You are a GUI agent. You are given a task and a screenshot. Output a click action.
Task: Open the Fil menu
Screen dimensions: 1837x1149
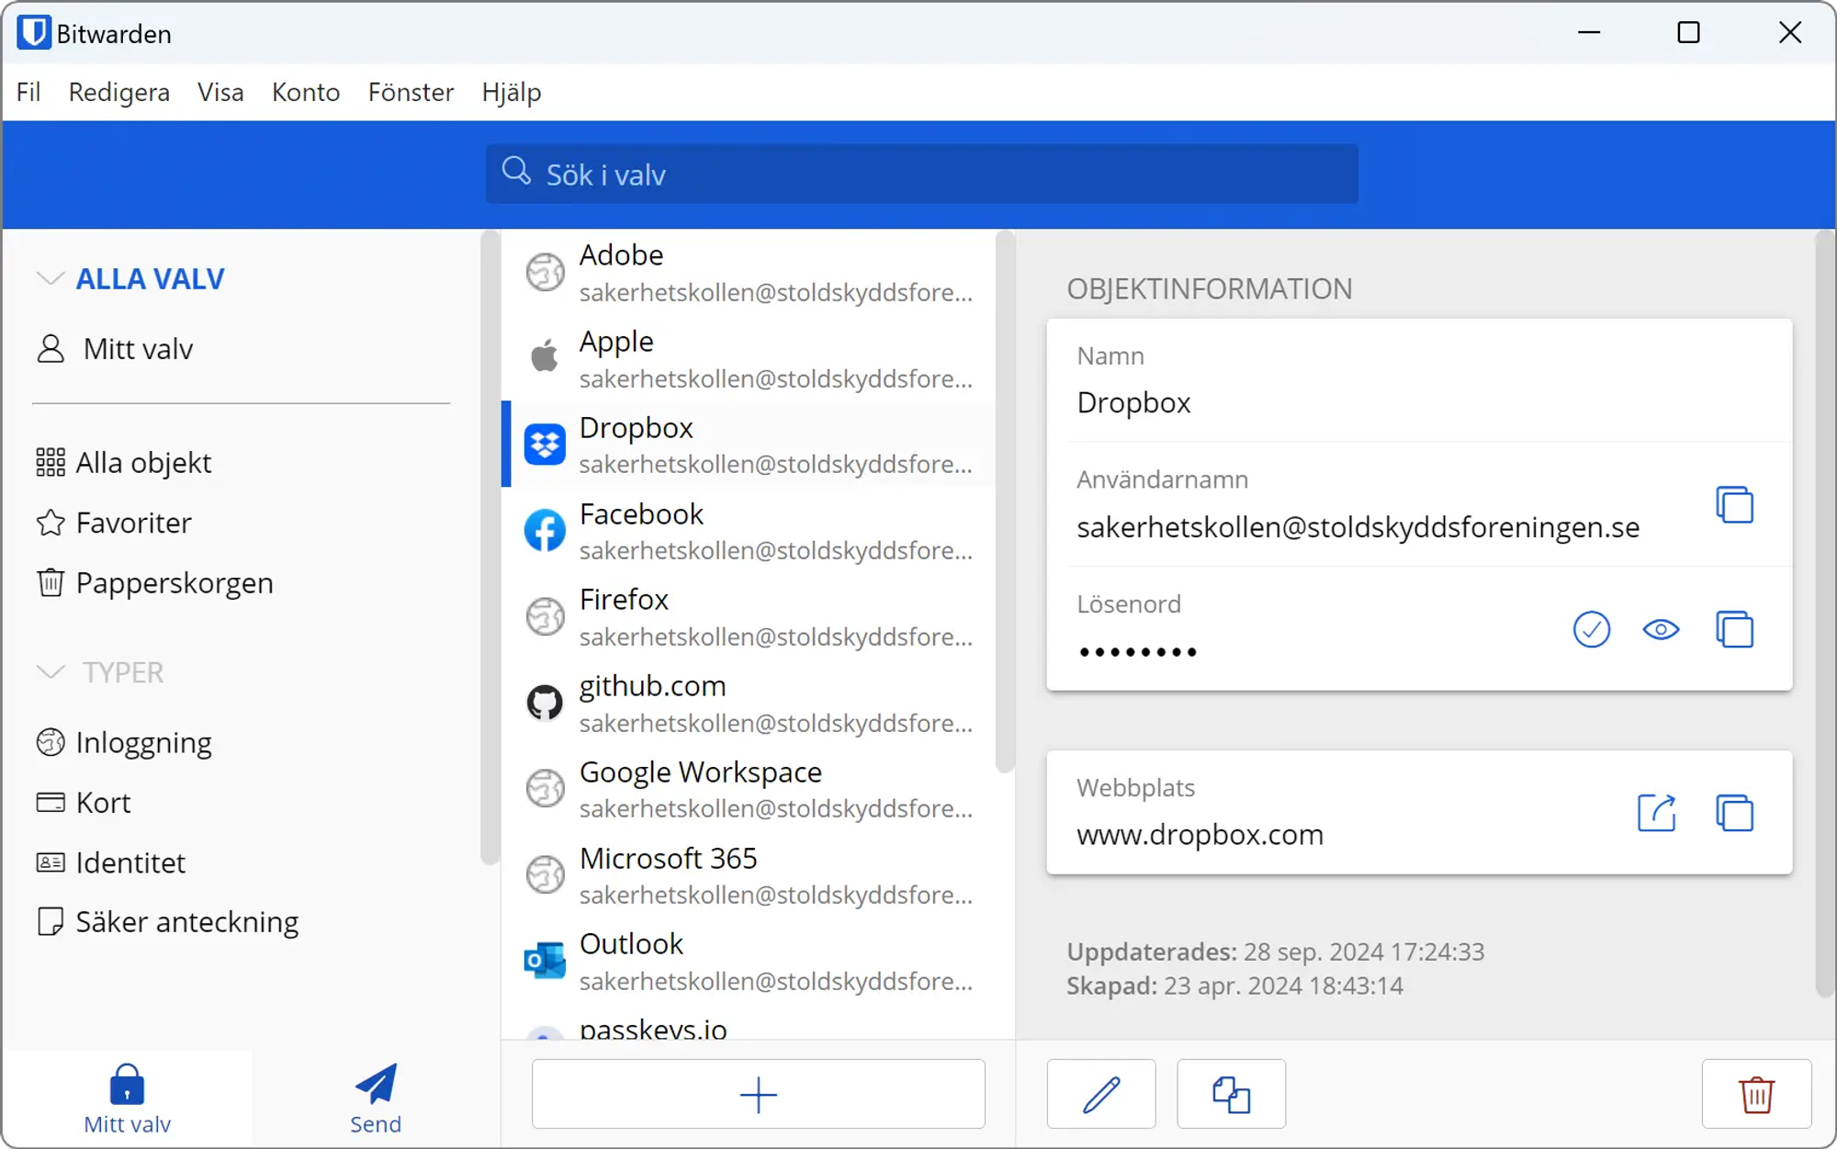click(28, 92)
